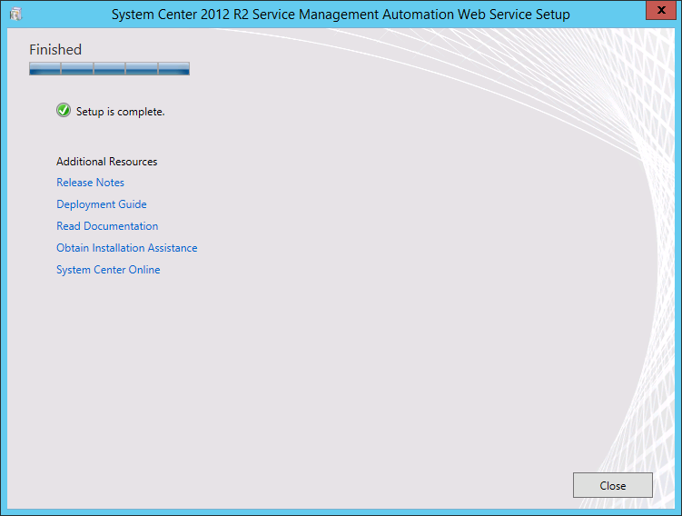Click the 'Setup is complete.' text
The width and height of the screenshot is (682, 516).
[x=121, y=112]
